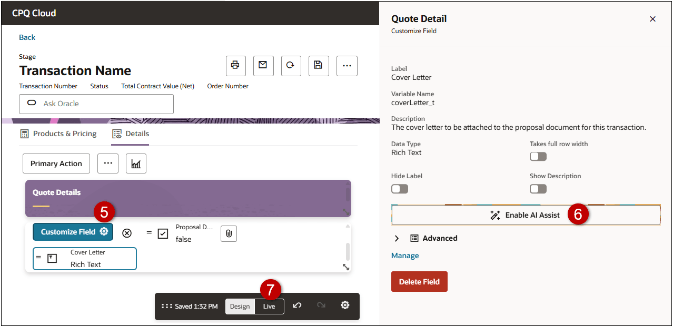Open the Products & Pricing tab
Image resolution: width=673 pixels, height=327 pixels.
click(x=58, y=134)
